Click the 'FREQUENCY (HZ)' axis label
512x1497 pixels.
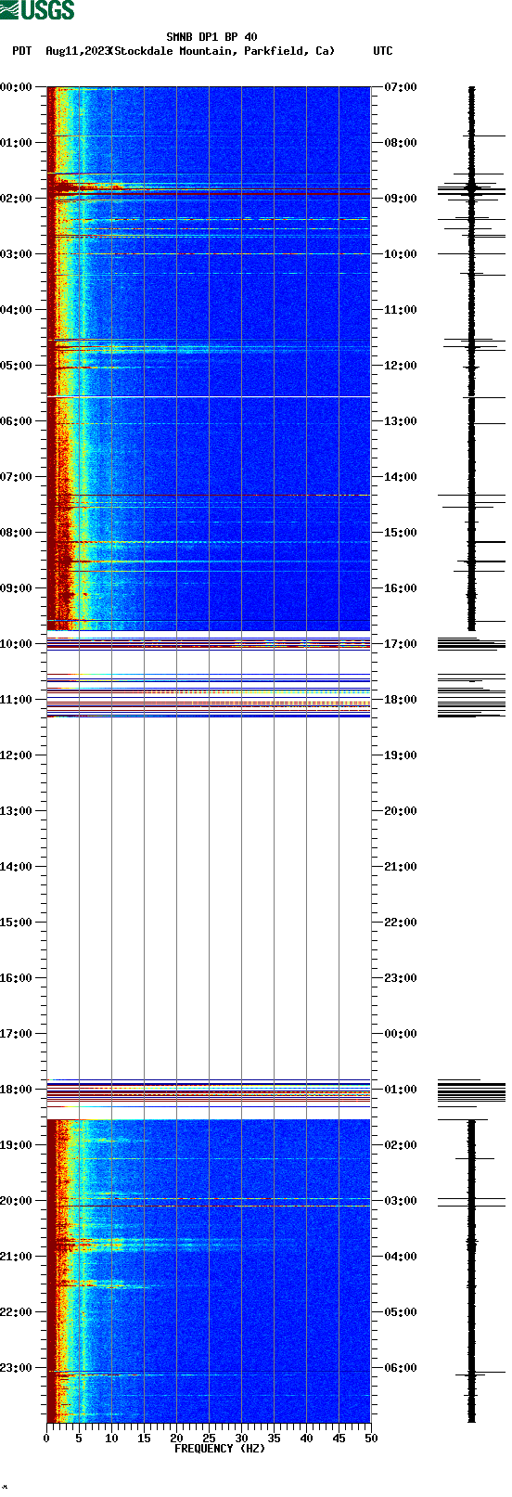pyautogui.click(x=220, y=1449)
